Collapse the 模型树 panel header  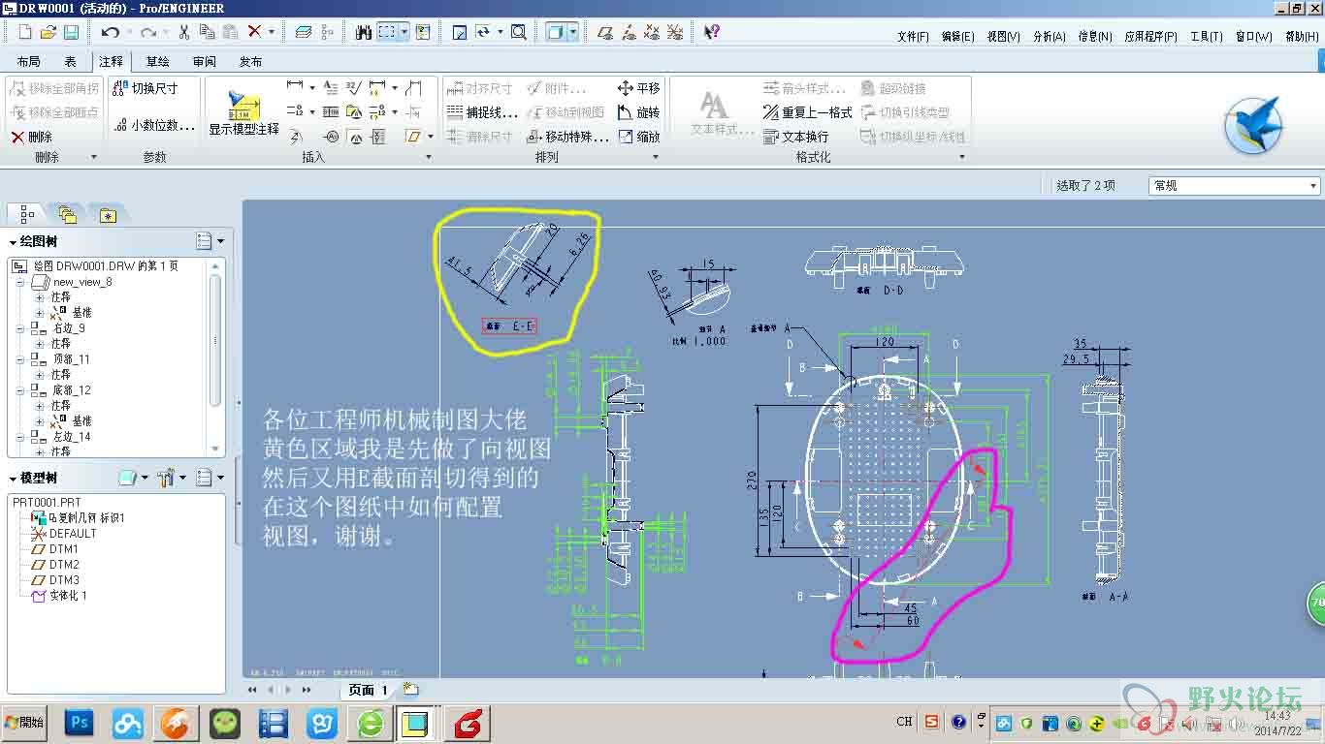click(x=14, y=479)
